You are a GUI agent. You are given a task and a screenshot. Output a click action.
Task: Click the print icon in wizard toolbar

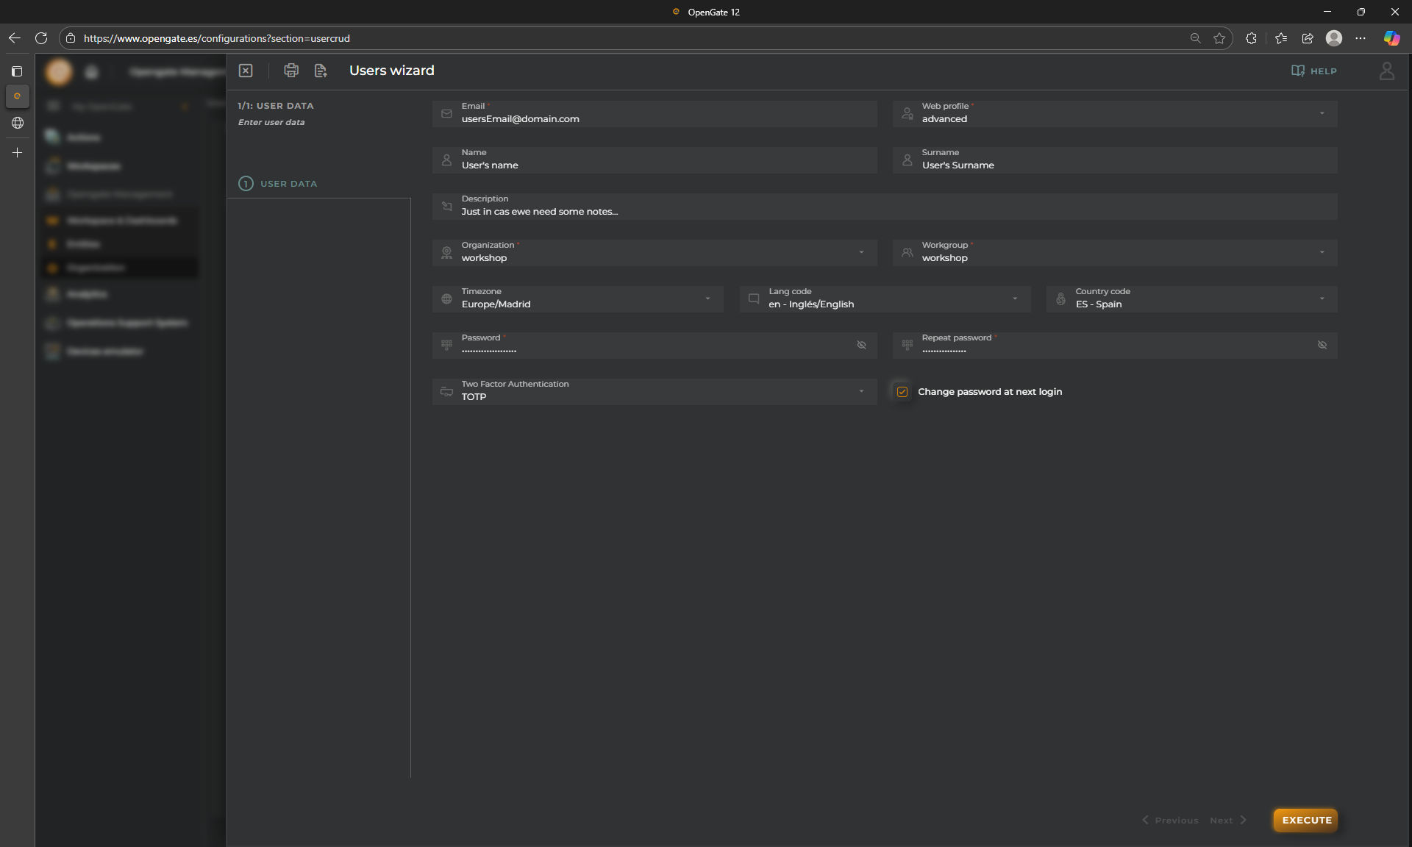[x=291, y=71]
